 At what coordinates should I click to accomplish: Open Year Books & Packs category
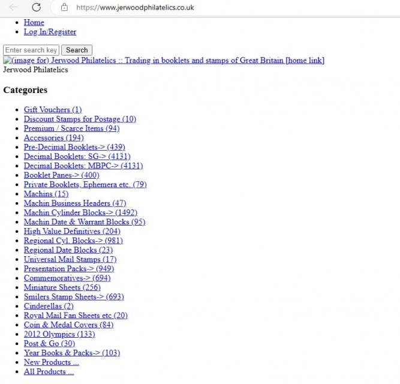[x=72, y=353]
